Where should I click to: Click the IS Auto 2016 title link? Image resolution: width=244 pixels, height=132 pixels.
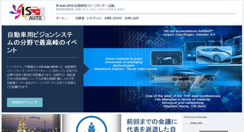pos(85,6)
